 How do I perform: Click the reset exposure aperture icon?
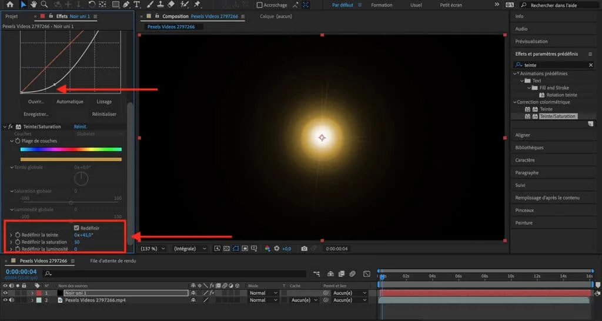(276, 249)
